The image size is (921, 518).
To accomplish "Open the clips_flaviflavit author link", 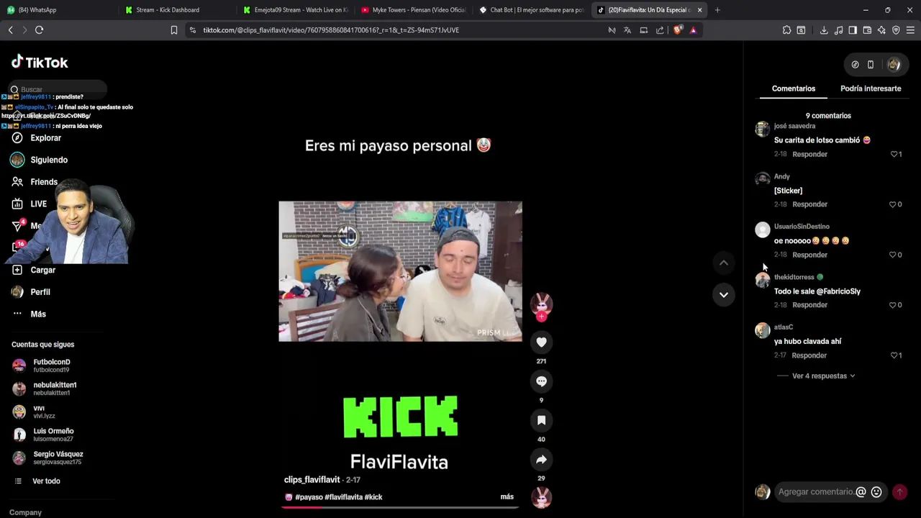I will click(312, 480).
